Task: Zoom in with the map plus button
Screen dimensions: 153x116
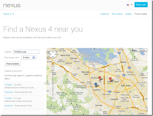Action: point(53,69)
